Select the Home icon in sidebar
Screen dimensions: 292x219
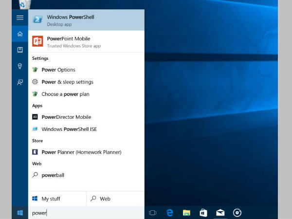click(x=20, y=34)
